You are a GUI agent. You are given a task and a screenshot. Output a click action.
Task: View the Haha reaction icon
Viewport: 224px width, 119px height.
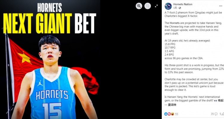172,114
